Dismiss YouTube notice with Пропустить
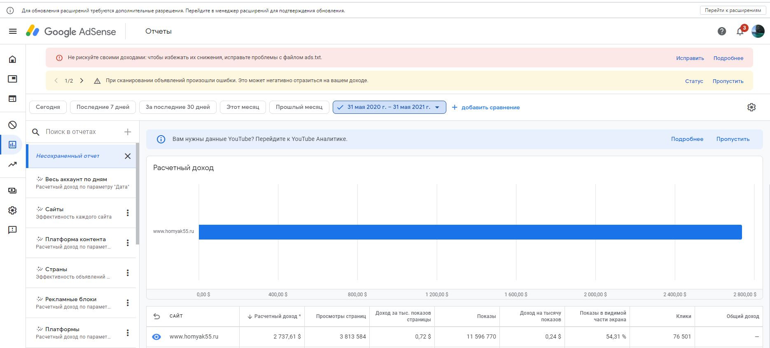770x348 pixels. 733,139
